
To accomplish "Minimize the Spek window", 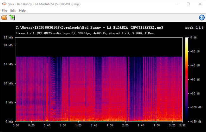I will 176,4.
